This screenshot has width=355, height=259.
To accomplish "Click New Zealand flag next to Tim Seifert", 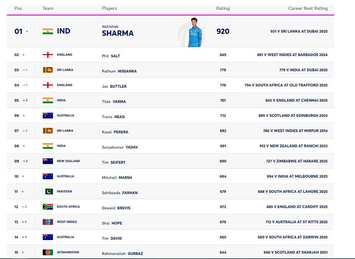I will (x=48, y=161).
